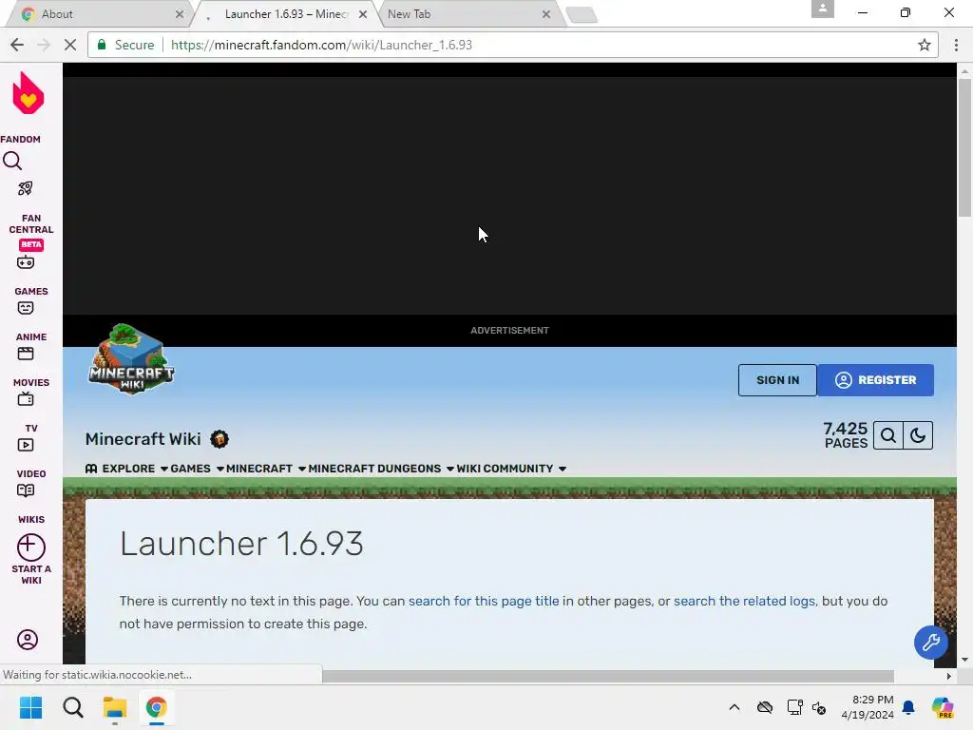Open the sidebar user profile icon
Image resolution: width=973 pixels, height=730 pixels.
pyautogui.click(x=28, y=640)
